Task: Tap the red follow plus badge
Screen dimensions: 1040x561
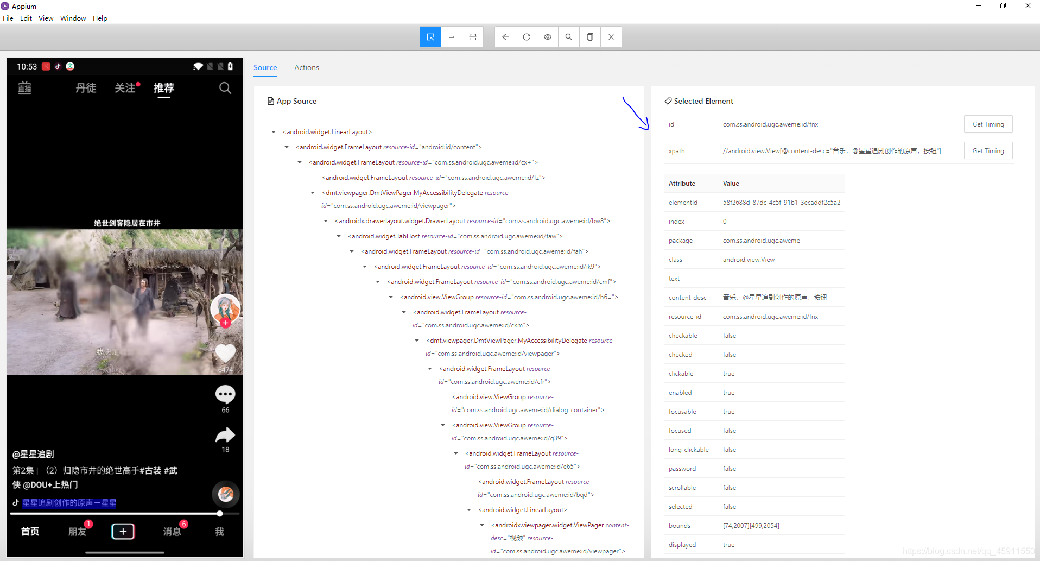Action: tap(225, 323)
